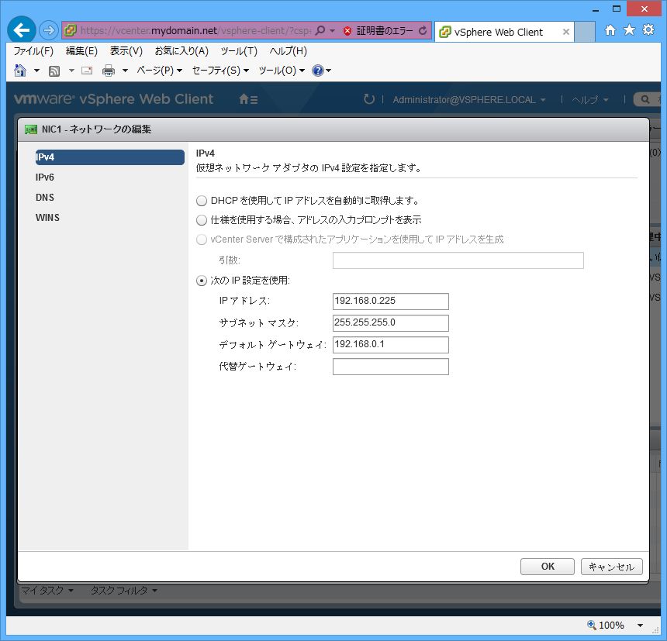This screenshot has height=641, width=667.
Task: Switch to the WINS section
Action: pyautogui.click(x=47, y=218)
